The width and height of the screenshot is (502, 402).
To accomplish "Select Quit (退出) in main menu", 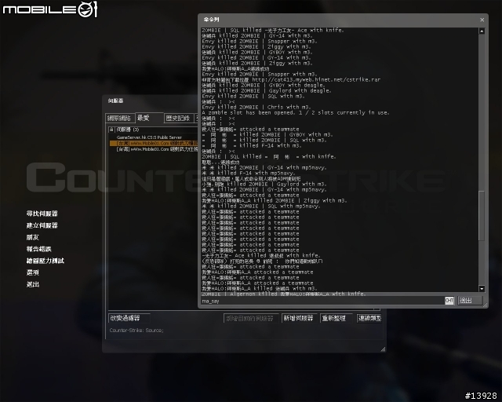I will pos(33,284).
